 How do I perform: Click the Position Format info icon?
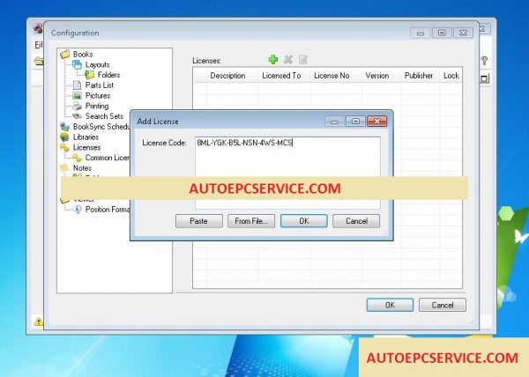tap(77, 210)
